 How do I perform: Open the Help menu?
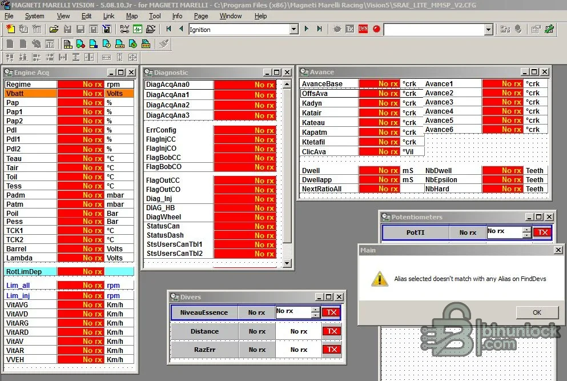tap(260, 16)
